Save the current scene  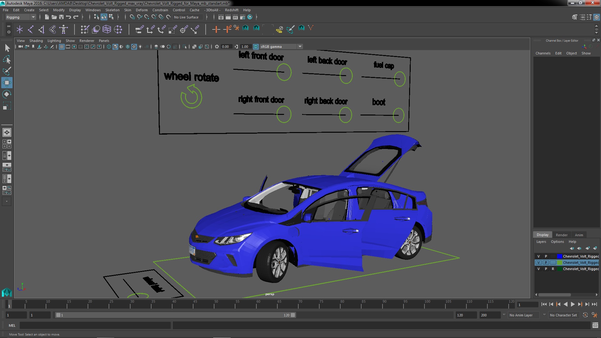click(x=61, y=17)
